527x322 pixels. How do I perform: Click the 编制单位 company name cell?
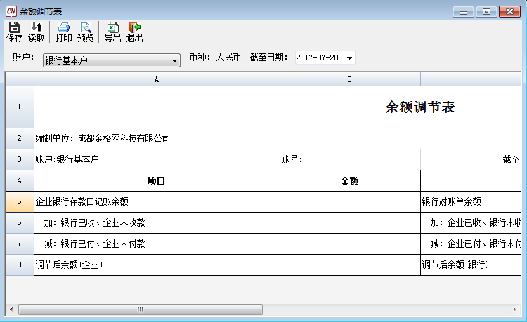coord(157,139)
